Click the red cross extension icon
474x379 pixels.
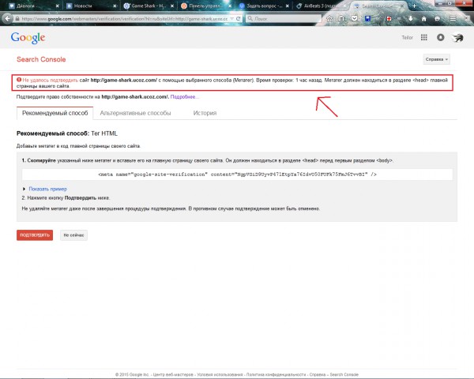pyautogui.click(x=389, y=19)
